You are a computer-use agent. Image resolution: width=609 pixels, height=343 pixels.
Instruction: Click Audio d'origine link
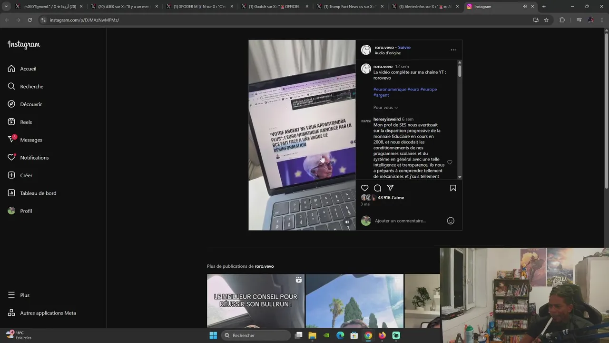pos(388,53)
